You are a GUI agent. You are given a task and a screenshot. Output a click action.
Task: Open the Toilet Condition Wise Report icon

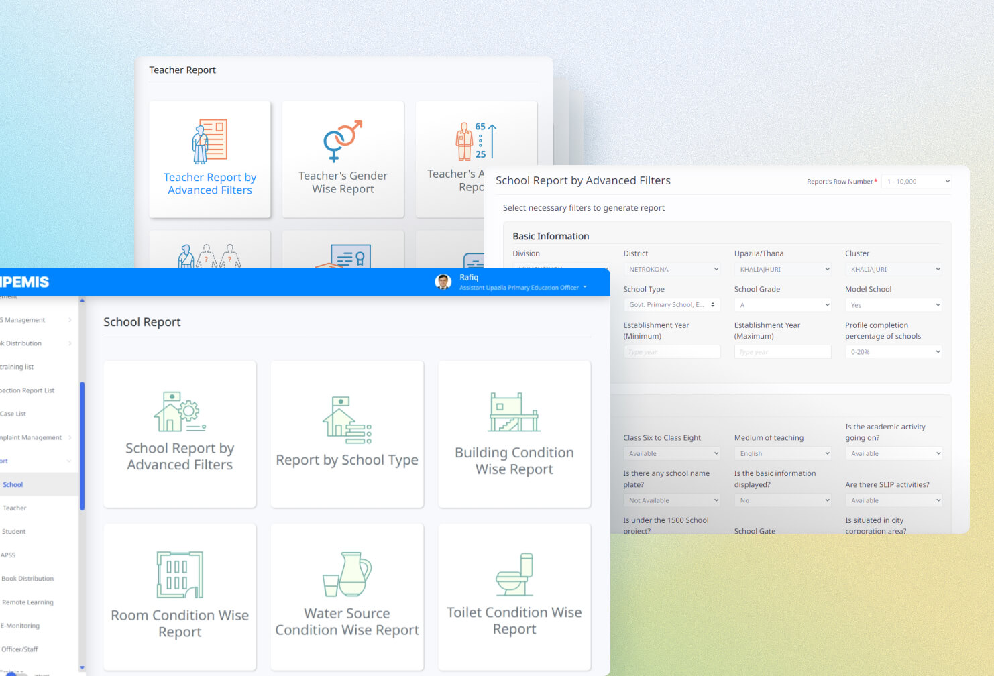pyautogui.click(x=514, y=575)
